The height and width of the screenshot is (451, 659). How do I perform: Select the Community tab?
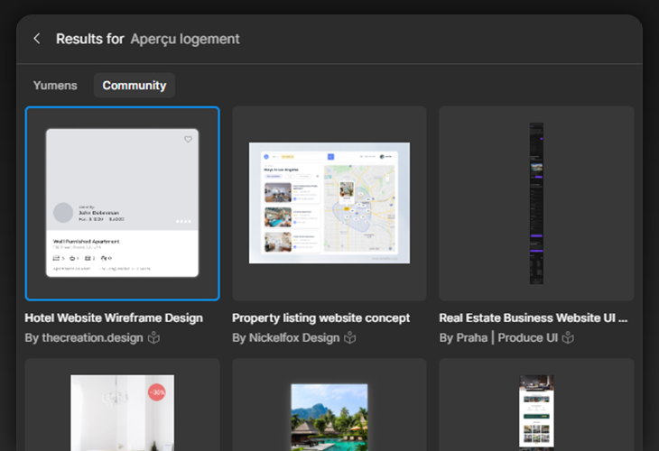tap(135, 86)
